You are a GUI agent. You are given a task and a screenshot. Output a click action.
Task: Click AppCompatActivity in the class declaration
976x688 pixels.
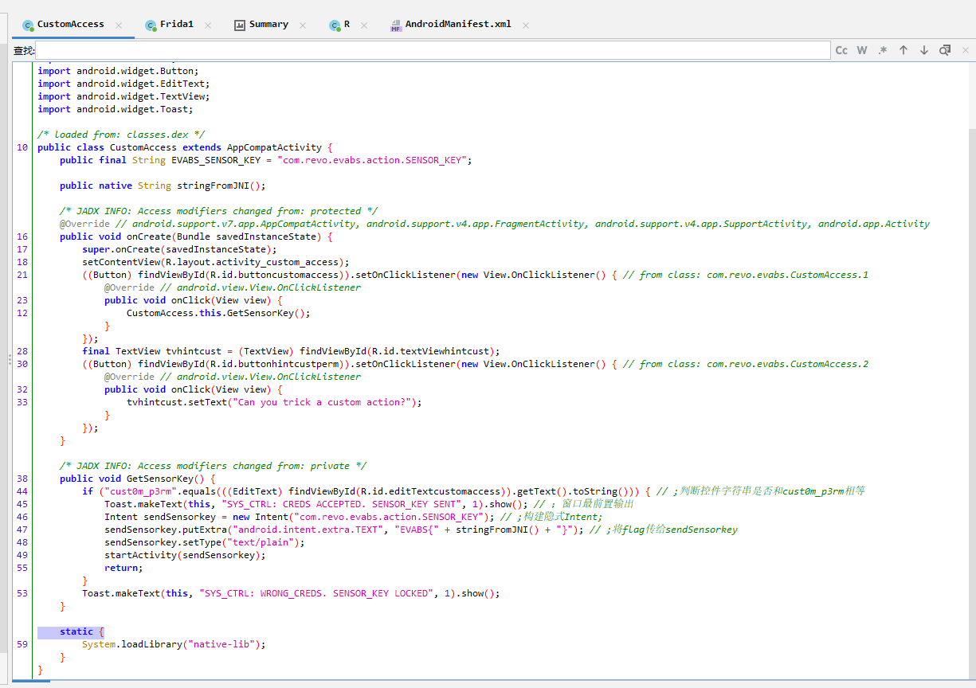274,147
